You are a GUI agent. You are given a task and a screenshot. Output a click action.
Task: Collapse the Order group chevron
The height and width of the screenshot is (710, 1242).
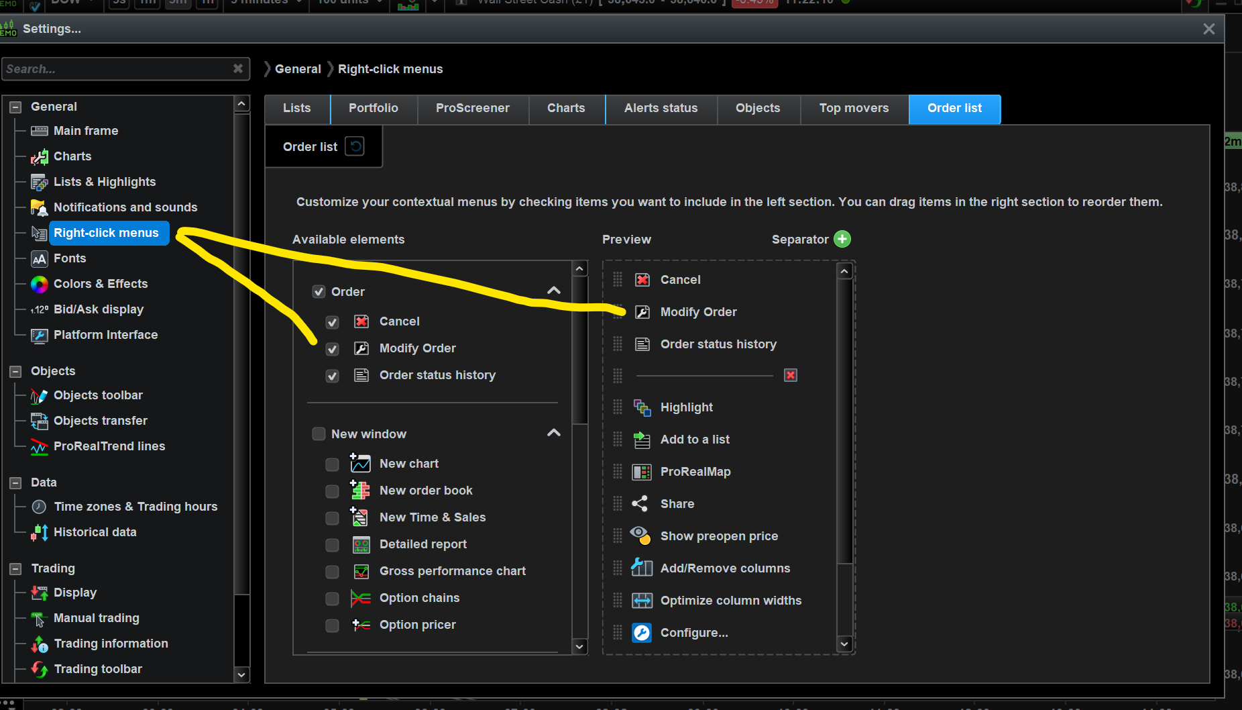click(554, 291)
